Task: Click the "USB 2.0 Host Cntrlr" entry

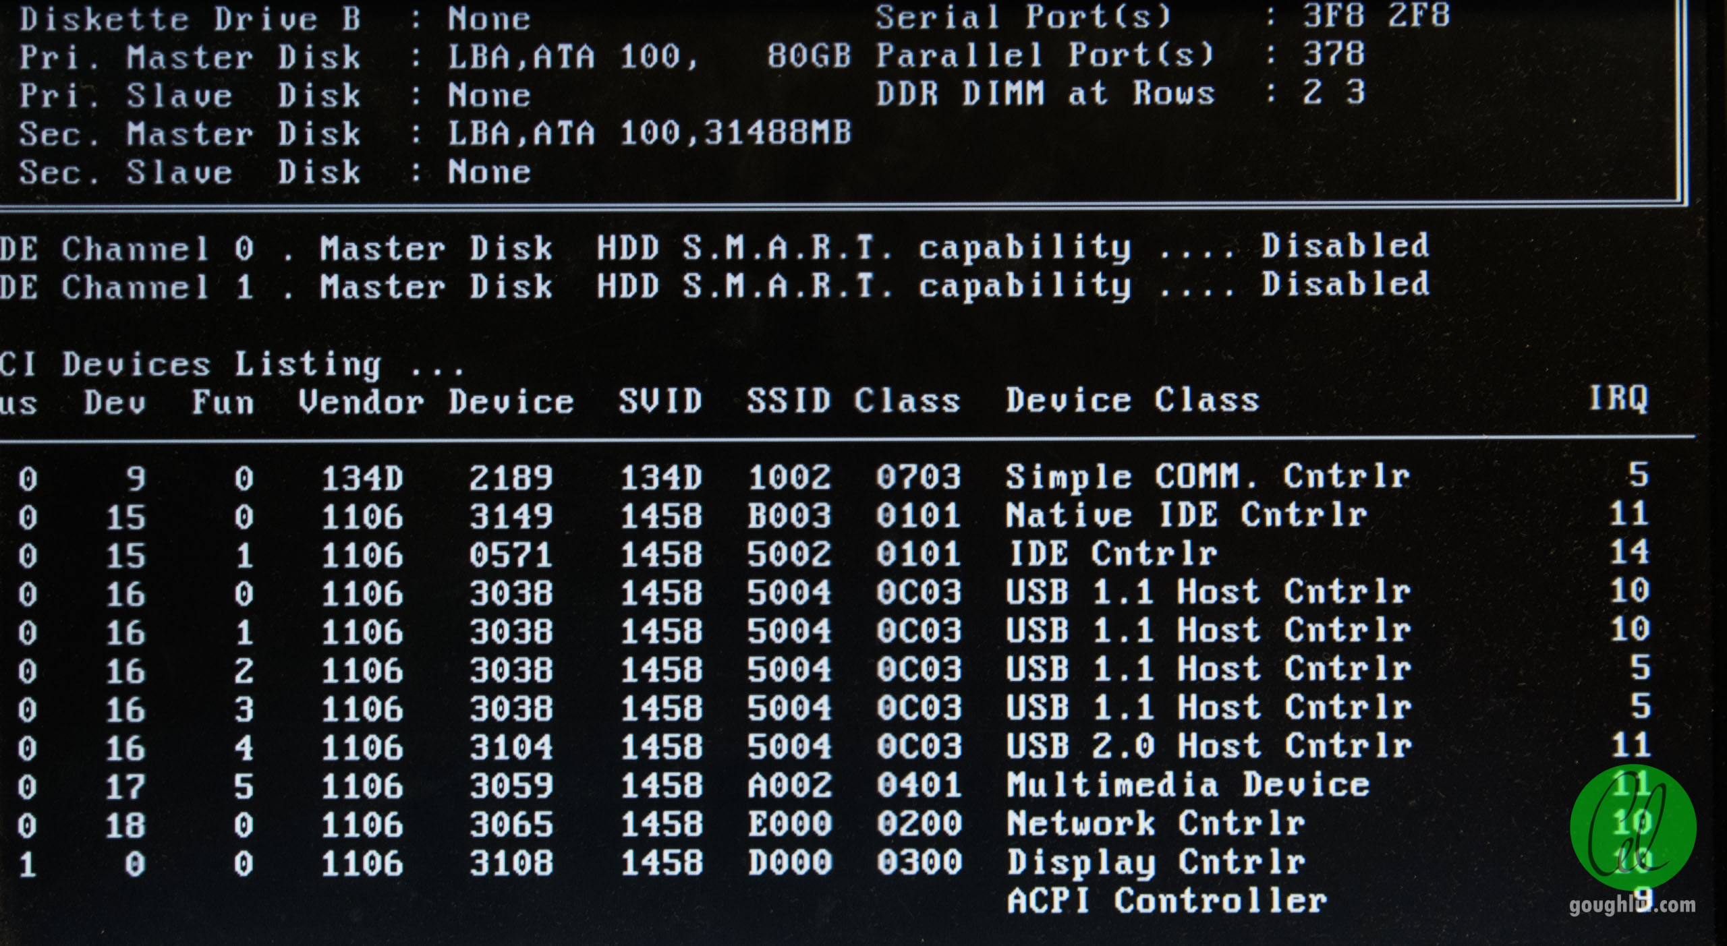Action: [1208, 746]
